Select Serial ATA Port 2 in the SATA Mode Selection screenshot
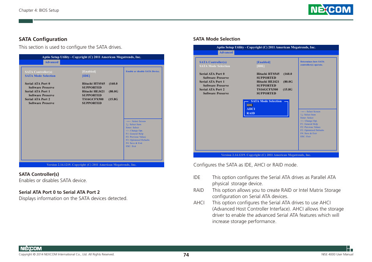372x262 pixels. [x=212, y=90]
